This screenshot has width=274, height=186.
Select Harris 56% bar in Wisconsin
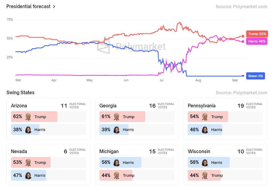click(x=208, y=162)
